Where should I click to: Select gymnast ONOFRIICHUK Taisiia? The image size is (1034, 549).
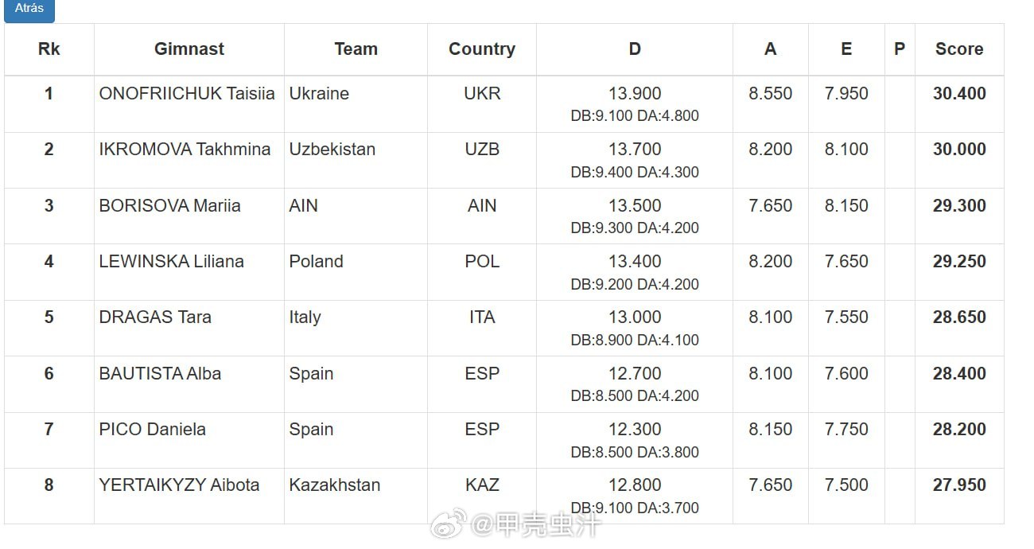point(187,94)
